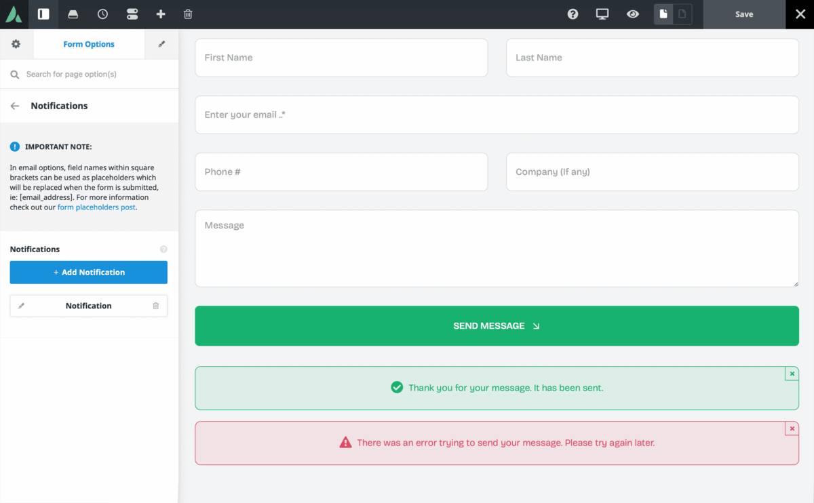814x503 pixels.
Task: Click the trash icon in the top toolbar
Action: (x=188, y=14)
